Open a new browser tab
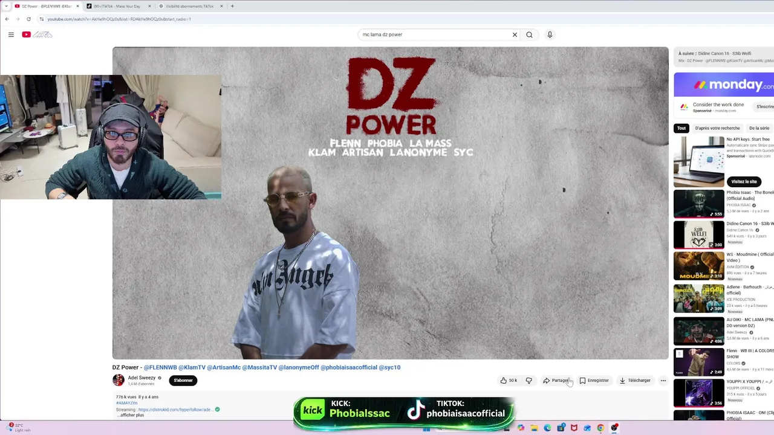The width and height of the screenshot is (774, 435). [232, 6]
